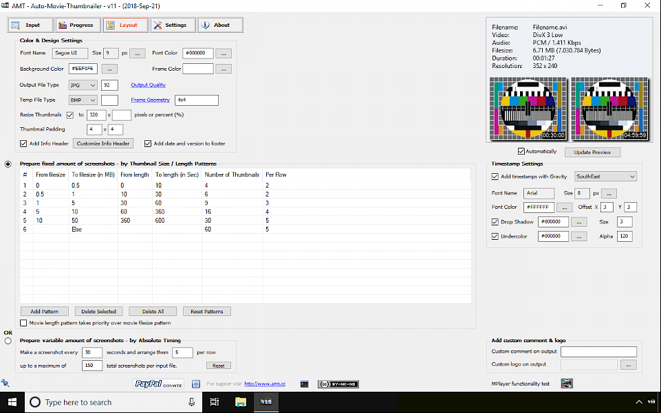
Task: Select the fixed amount of screenshots radio button
Action: pyautogui.click(x=8, y=164)
